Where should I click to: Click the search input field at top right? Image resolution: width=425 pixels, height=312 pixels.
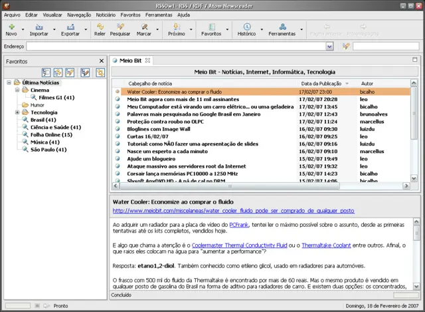[386, 47]
